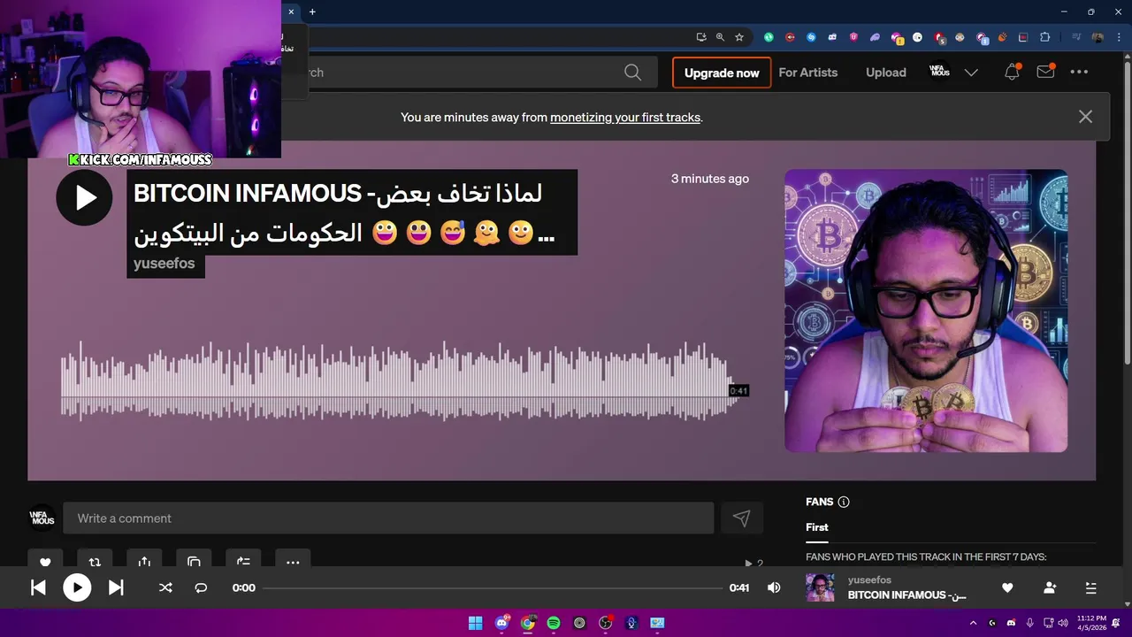1132x637 pixels.
Task: Open yuseefos artist name under title
Action: [164, 264]
